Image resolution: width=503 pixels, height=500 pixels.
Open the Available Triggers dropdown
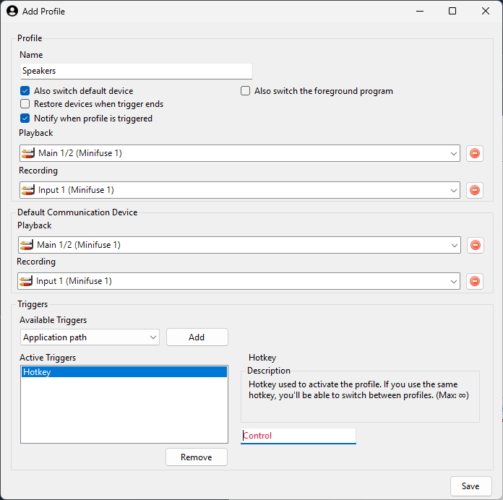[x=90, y=337]
